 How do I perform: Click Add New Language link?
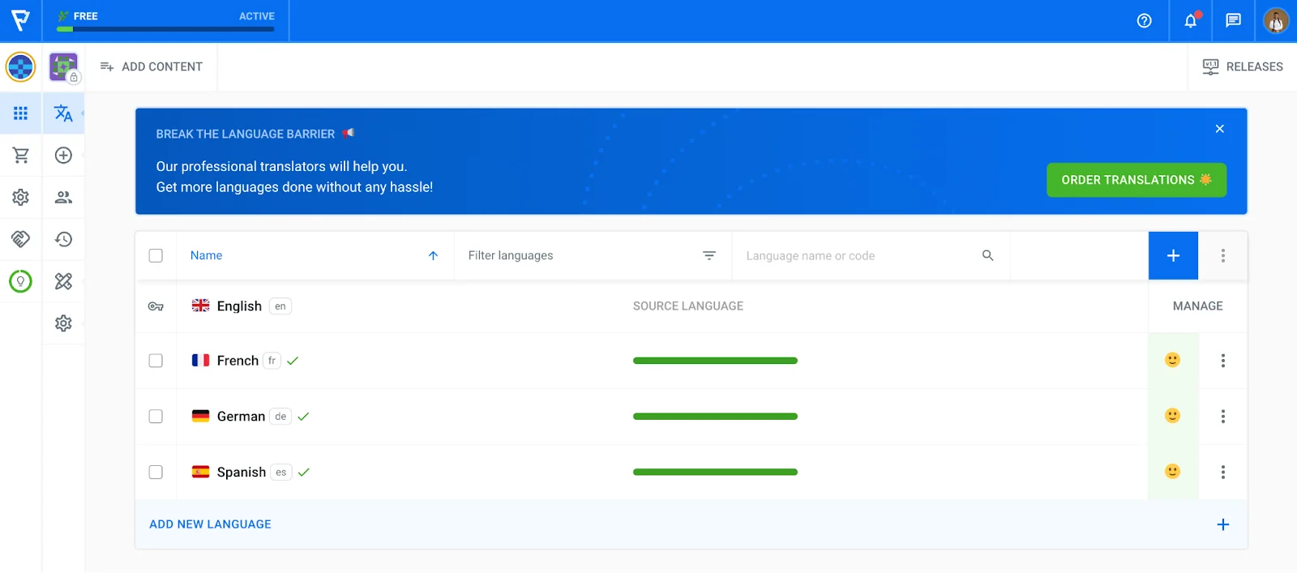(210, 524)
